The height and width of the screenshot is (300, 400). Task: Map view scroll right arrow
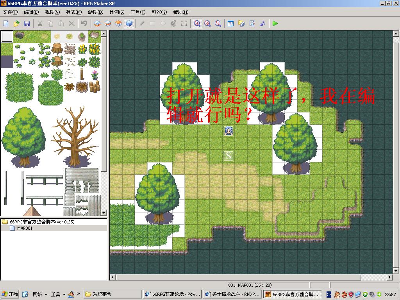[x=389, y=277]
